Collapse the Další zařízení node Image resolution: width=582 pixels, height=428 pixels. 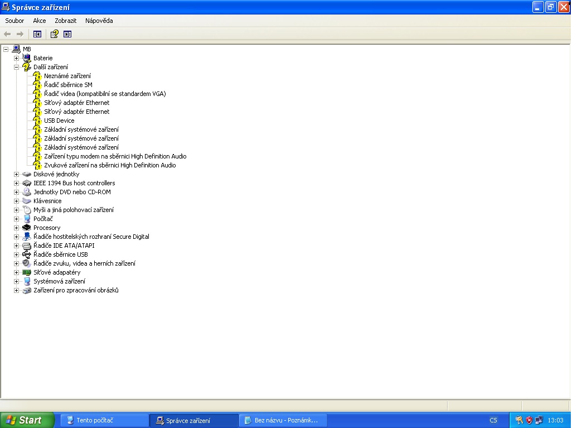pos(16,68)
